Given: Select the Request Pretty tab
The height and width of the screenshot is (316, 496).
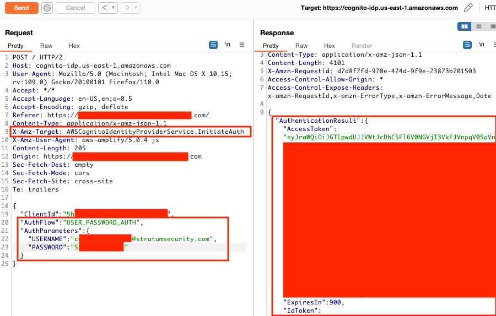Looking at the screenshot, I should click(x=15, y=46).
